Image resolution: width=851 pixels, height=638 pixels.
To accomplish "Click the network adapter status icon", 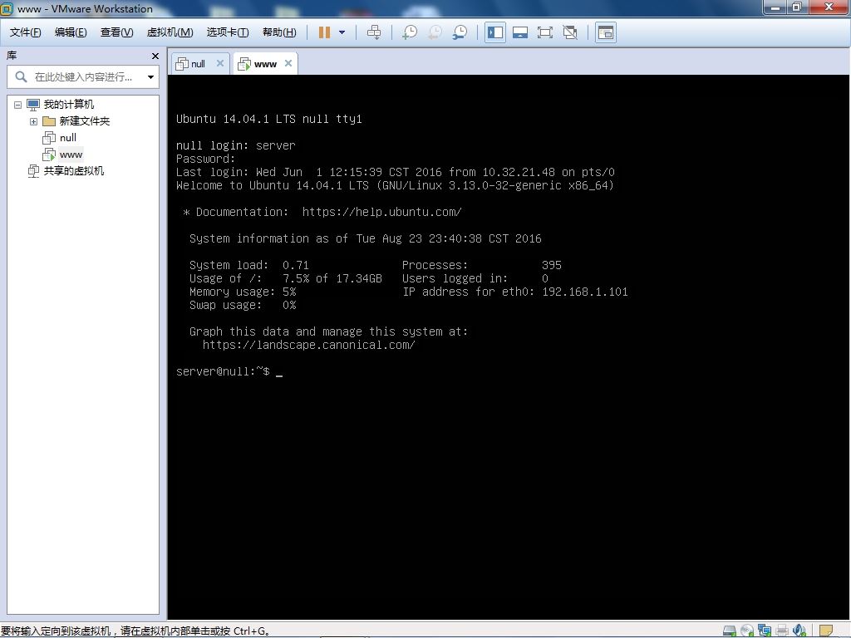I will pyautogui.click(x=765, y=631).
